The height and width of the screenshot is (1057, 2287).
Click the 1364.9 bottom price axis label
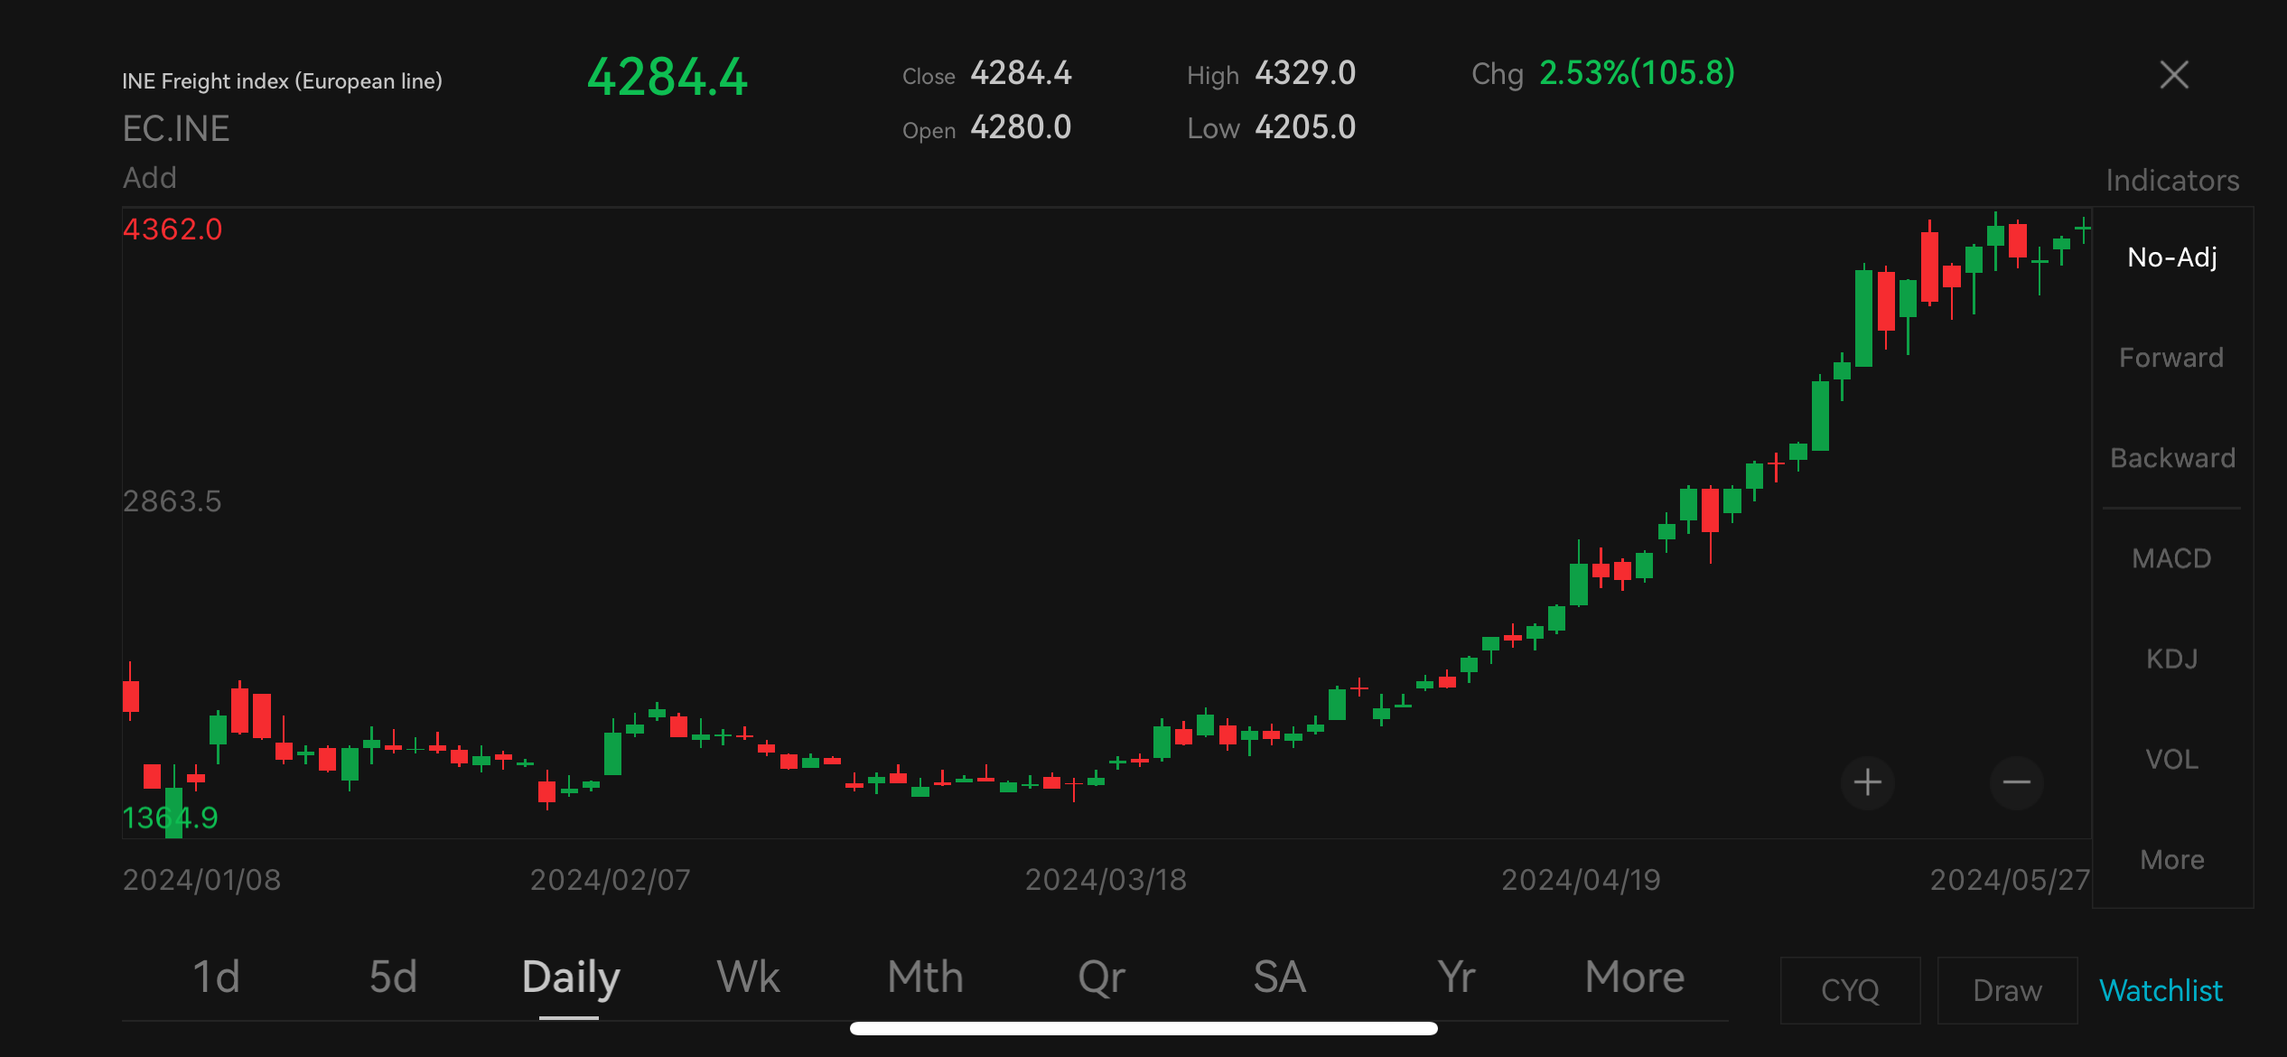point(171,818)
